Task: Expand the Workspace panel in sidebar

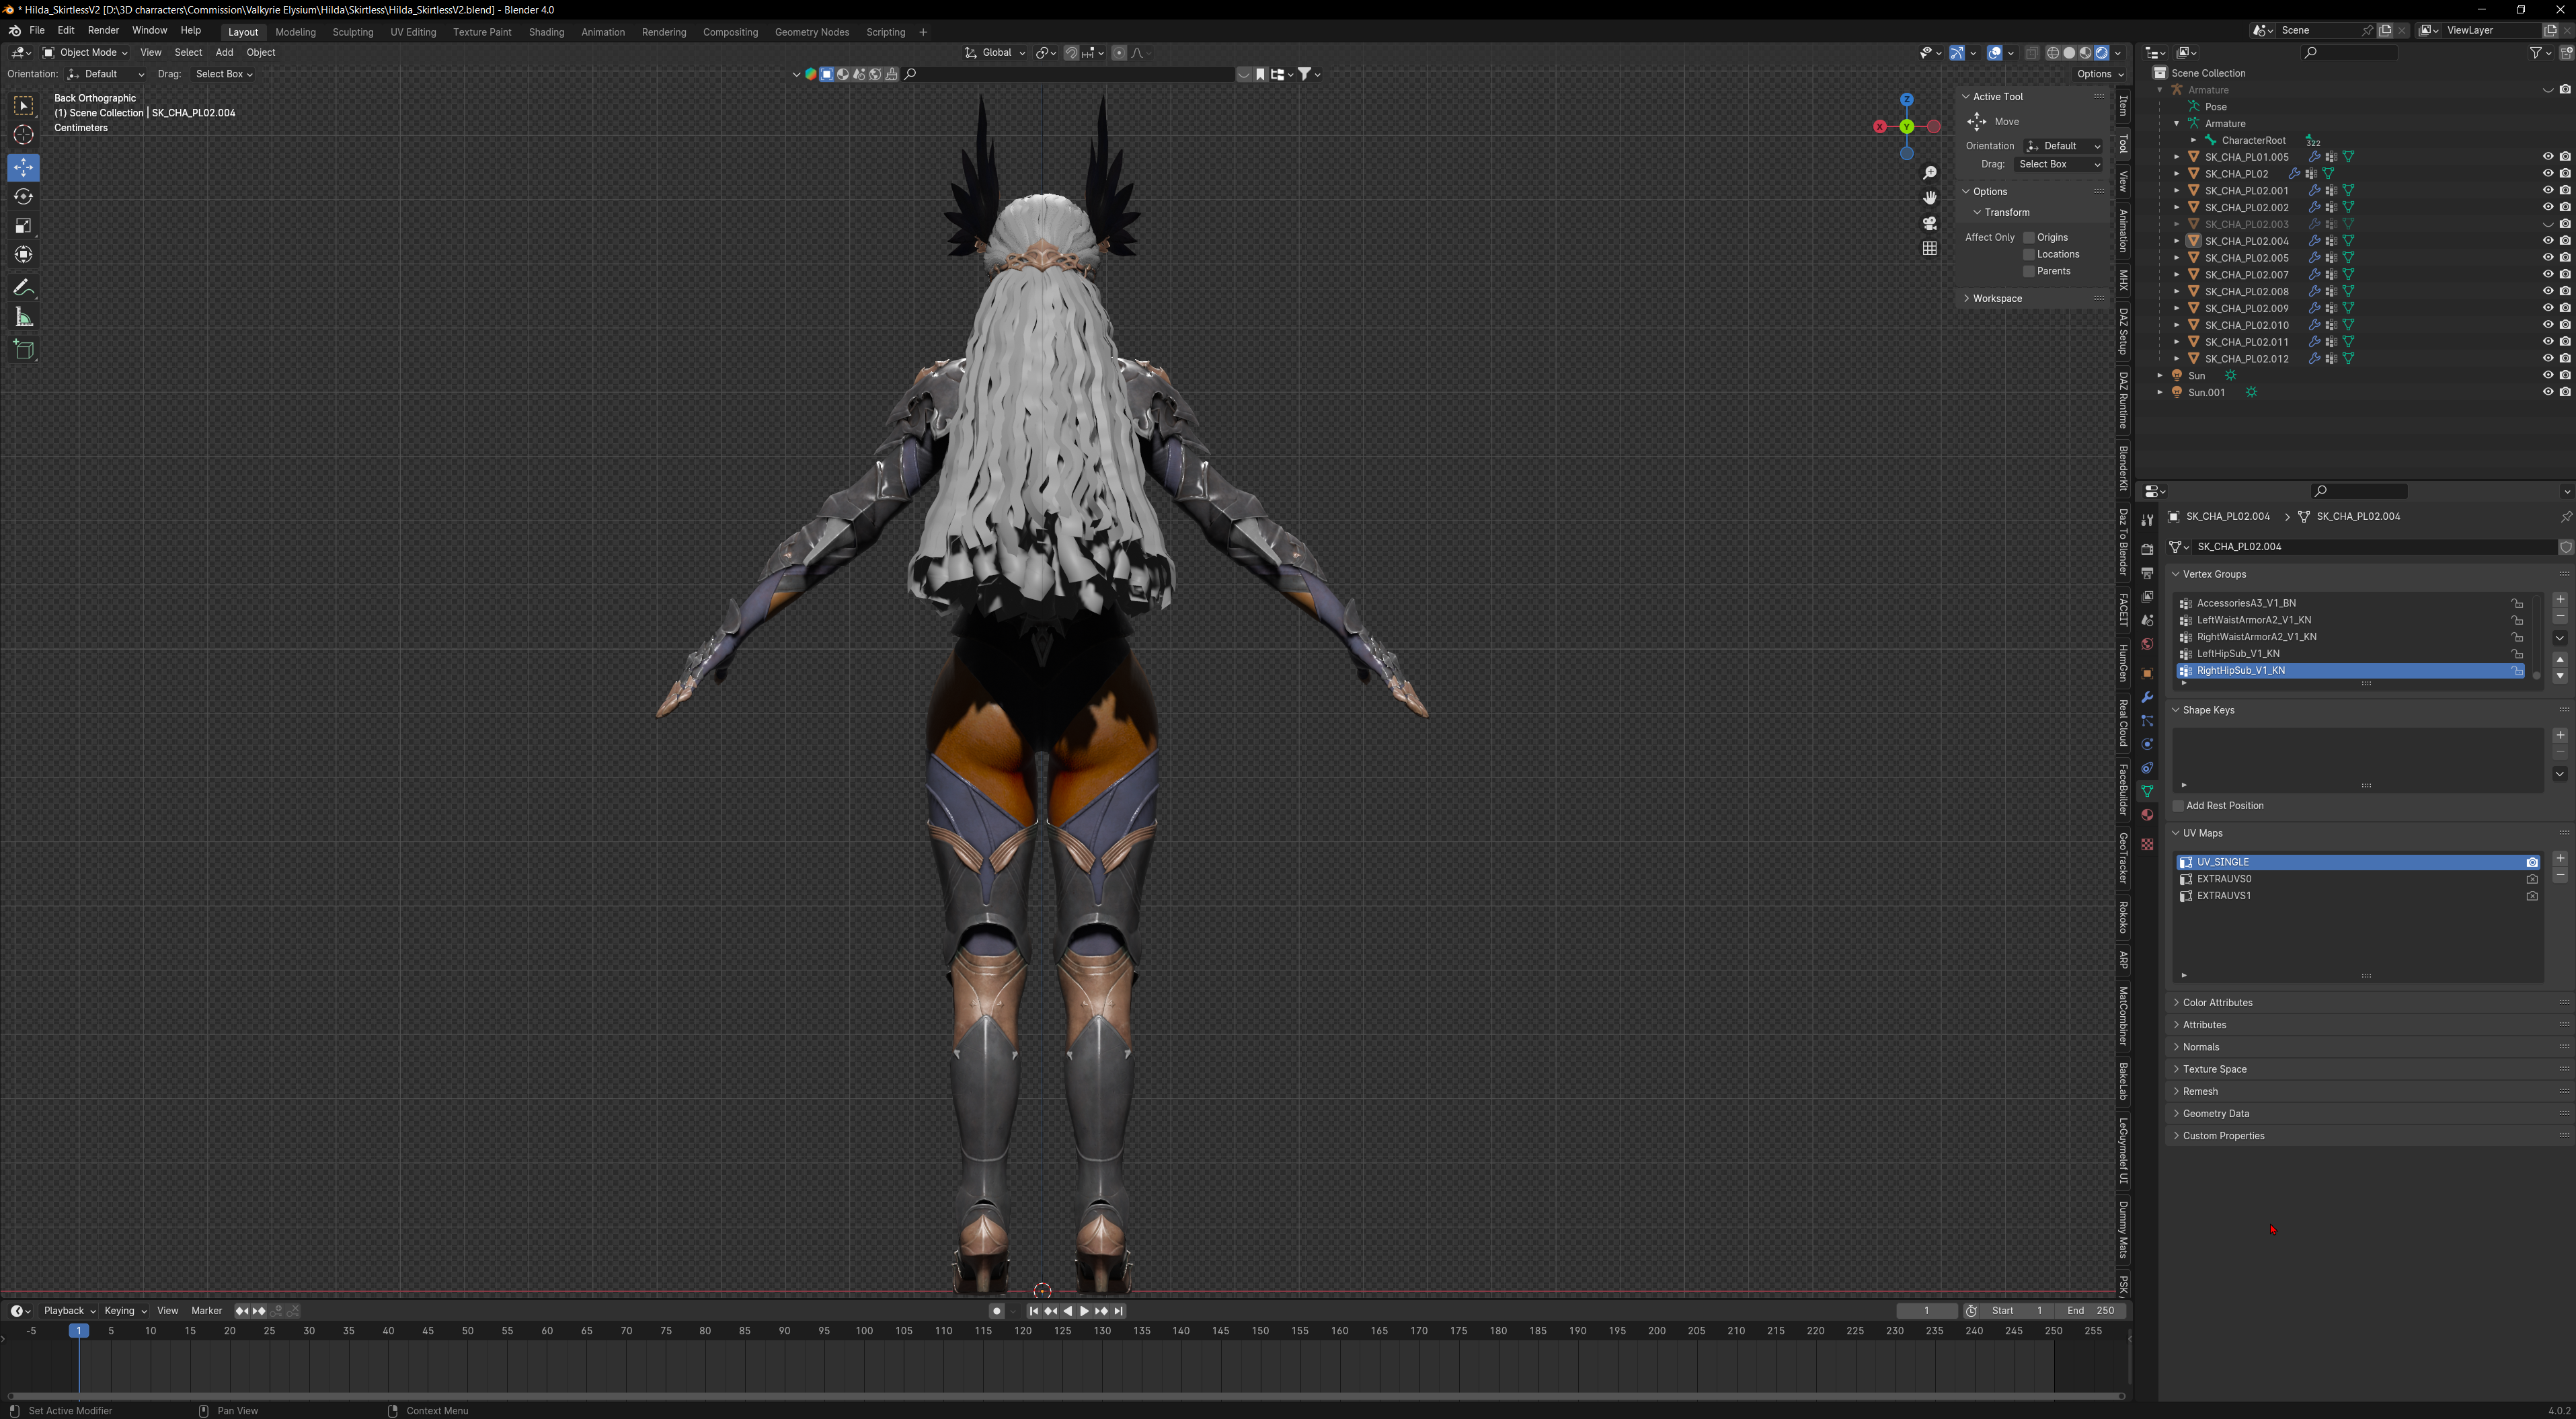Action: (x=1996, y=299)
